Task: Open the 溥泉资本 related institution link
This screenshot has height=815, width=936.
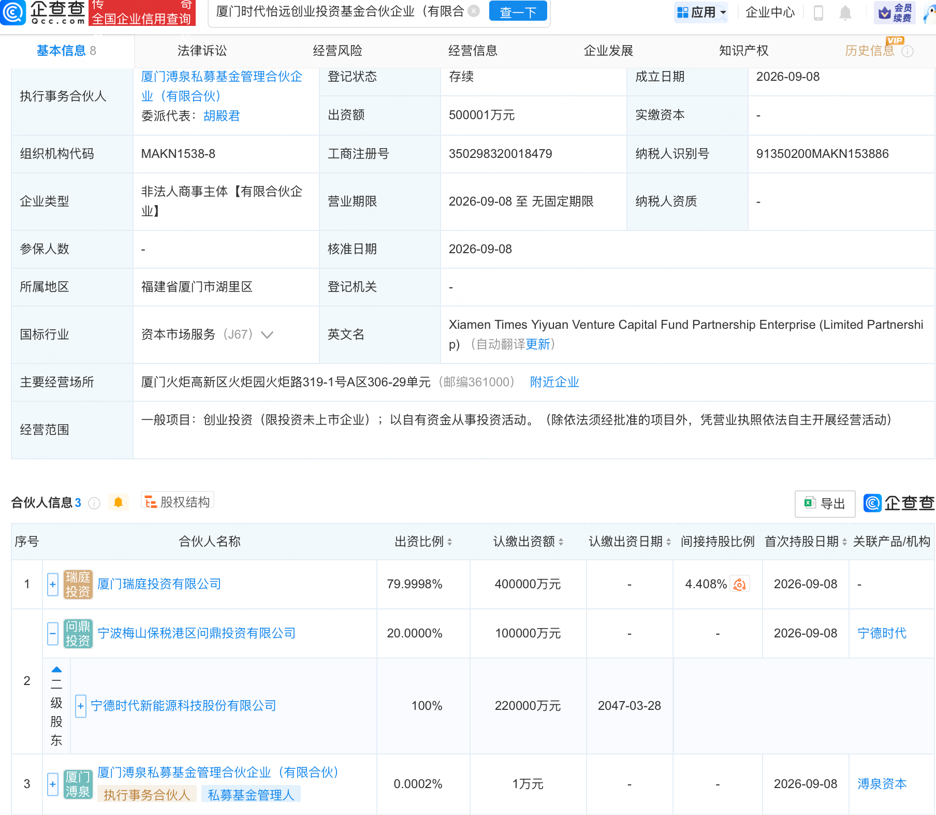Action: (x=882, y=784)
